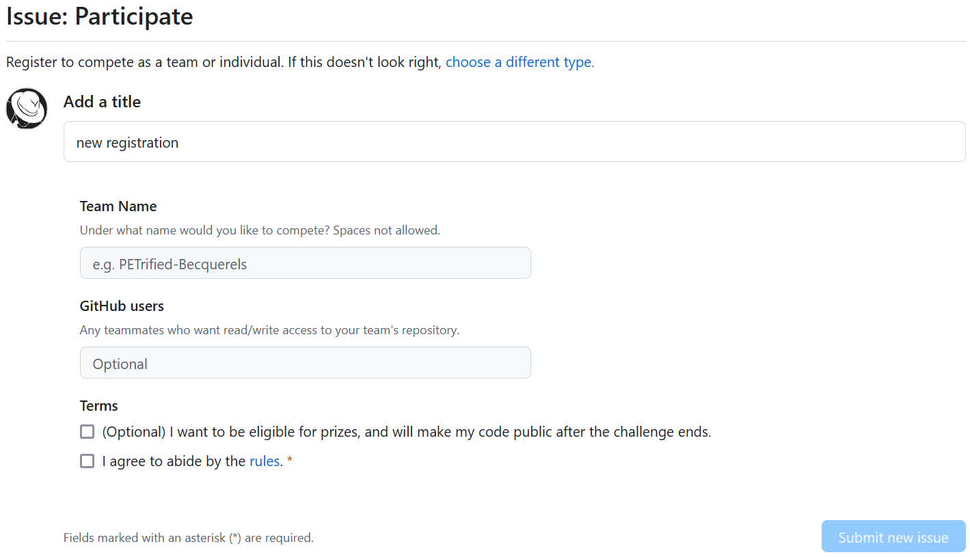Viewport: 970px width, 557px height.
Task: Click the prize eligibility option text
Action: tap(407, 432)
